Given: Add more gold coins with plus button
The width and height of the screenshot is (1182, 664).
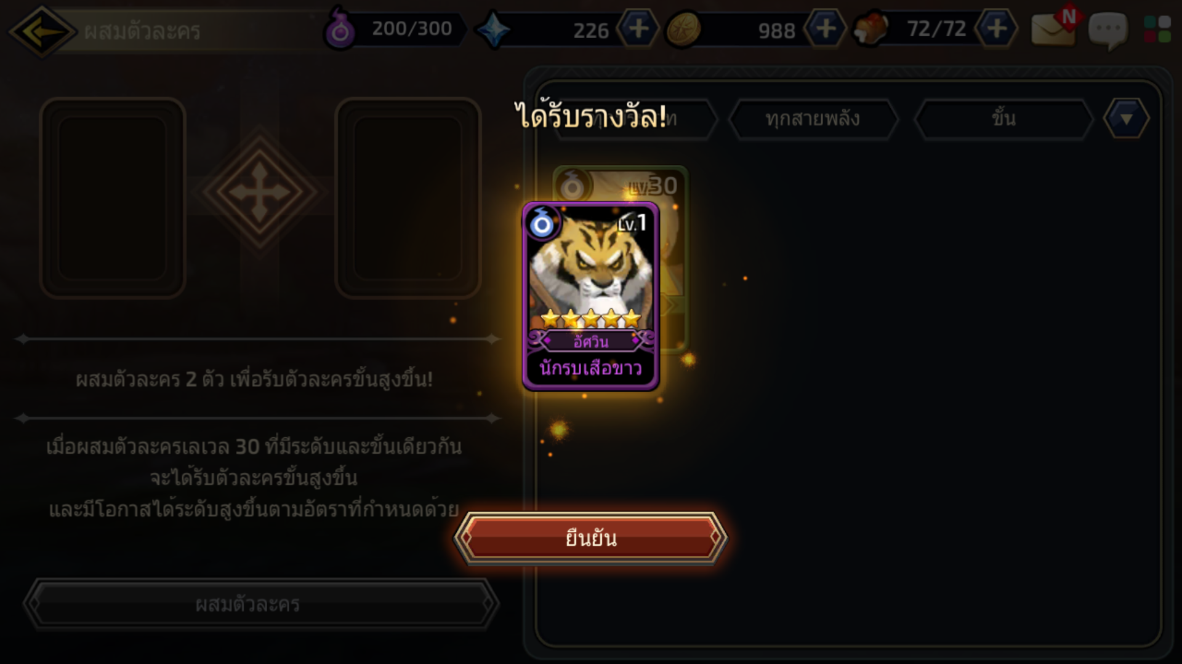Looking at the screenshot, I should (x=826, y=28).
